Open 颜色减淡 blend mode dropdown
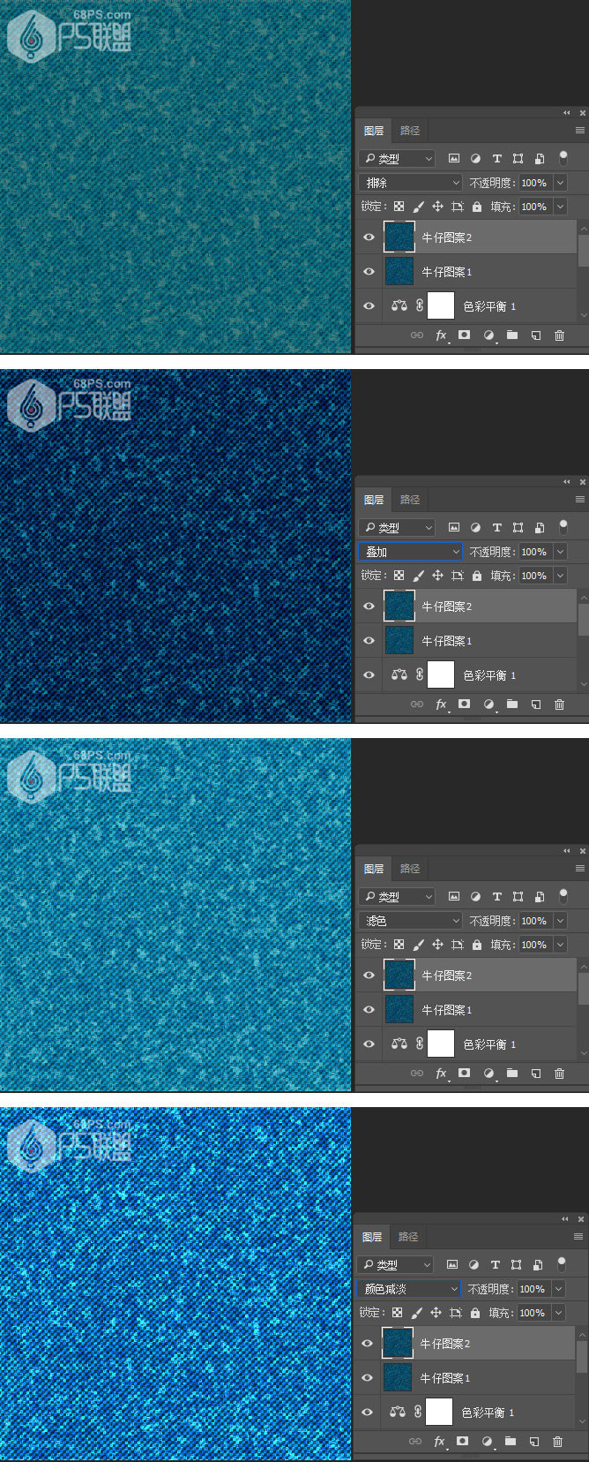 pyautogui.click(x=409, y=1289)
